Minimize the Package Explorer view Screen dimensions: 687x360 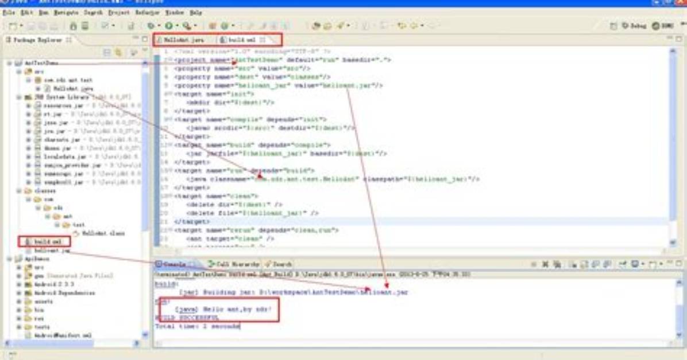tap(136, 39)
